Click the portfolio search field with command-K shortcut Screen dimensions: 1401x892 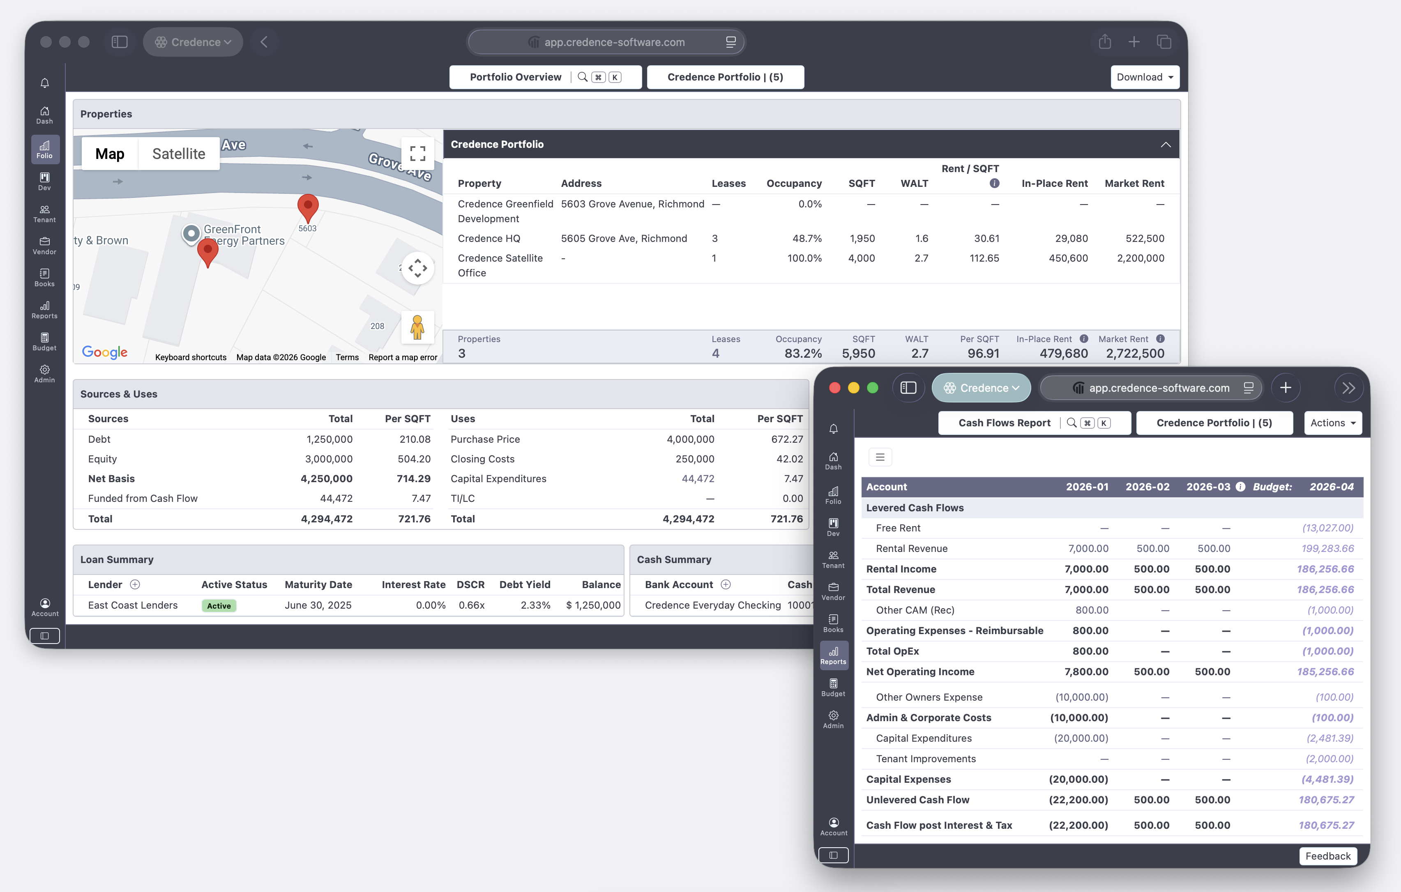coord(599,77)
